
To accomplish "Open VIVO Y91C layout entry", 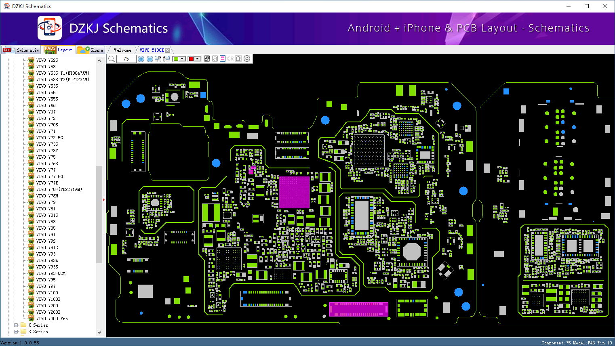I will [x=47, y=247].
